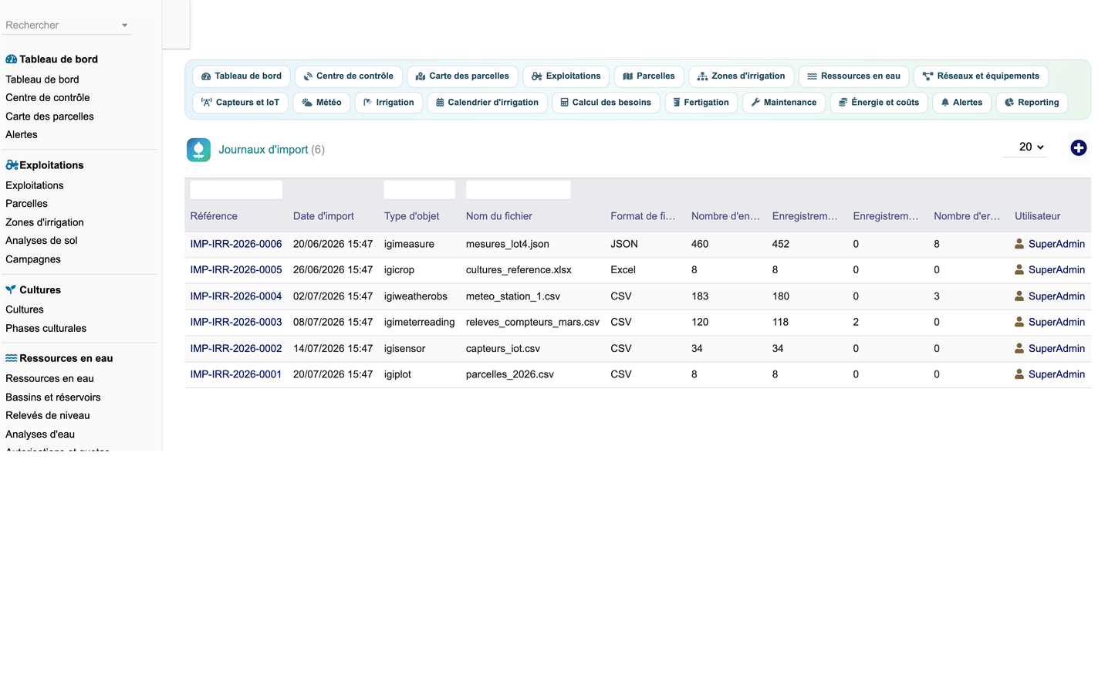Sort by Référence column header
The image size is (1115, 690).
pos(214,216)
